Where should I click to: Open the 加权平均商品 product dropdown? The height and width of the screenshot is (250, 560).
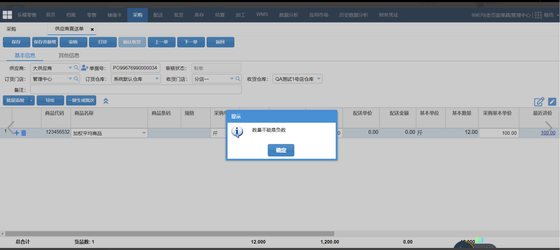tap(144, 133)
